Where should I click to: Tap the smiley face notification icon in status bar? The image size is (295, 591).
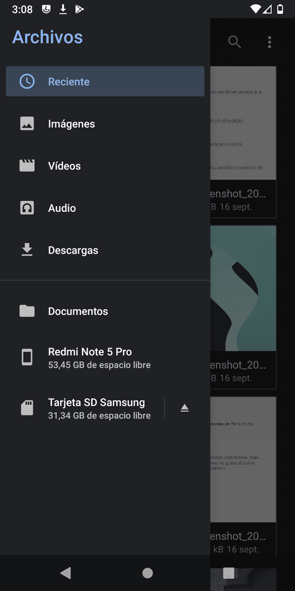pos(46,9)
